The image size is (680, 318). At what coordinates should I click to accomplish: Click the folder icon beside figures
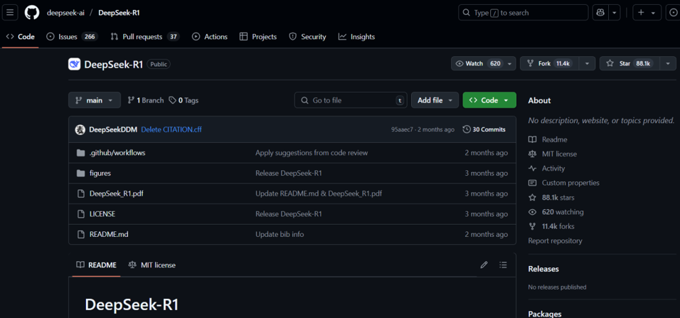80,173
